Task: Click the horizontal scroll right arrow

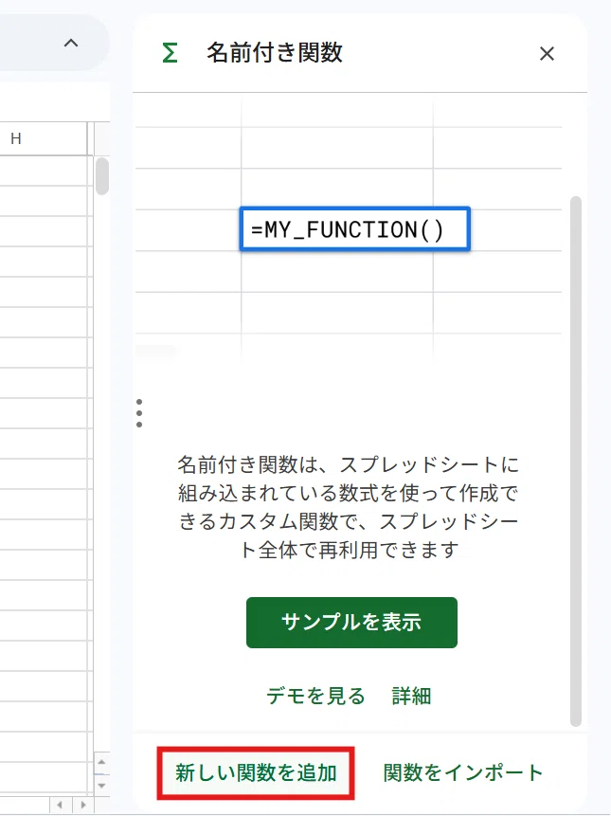Action: tap(83, 805)
